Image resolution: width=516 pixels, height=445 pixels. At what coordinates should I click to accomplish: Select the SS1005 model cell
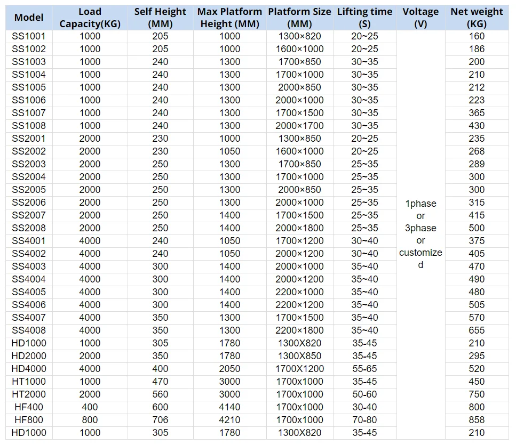pyautogui.click(x=29, y=88)
